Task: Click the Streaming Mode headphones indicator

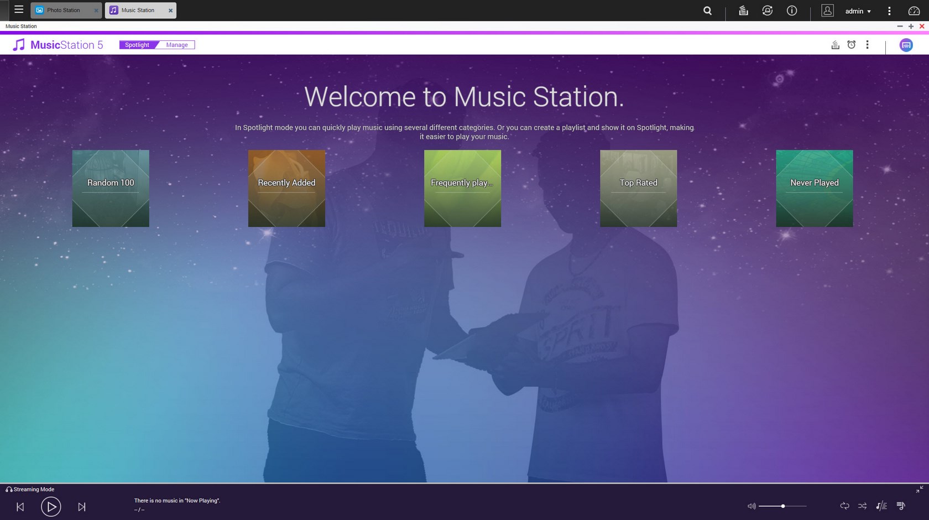Action: click(x=30, y=489)
